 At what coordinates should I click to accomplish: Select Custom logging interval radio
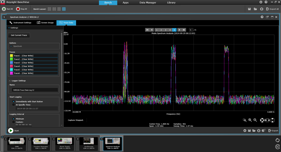[x=13, y=122]
